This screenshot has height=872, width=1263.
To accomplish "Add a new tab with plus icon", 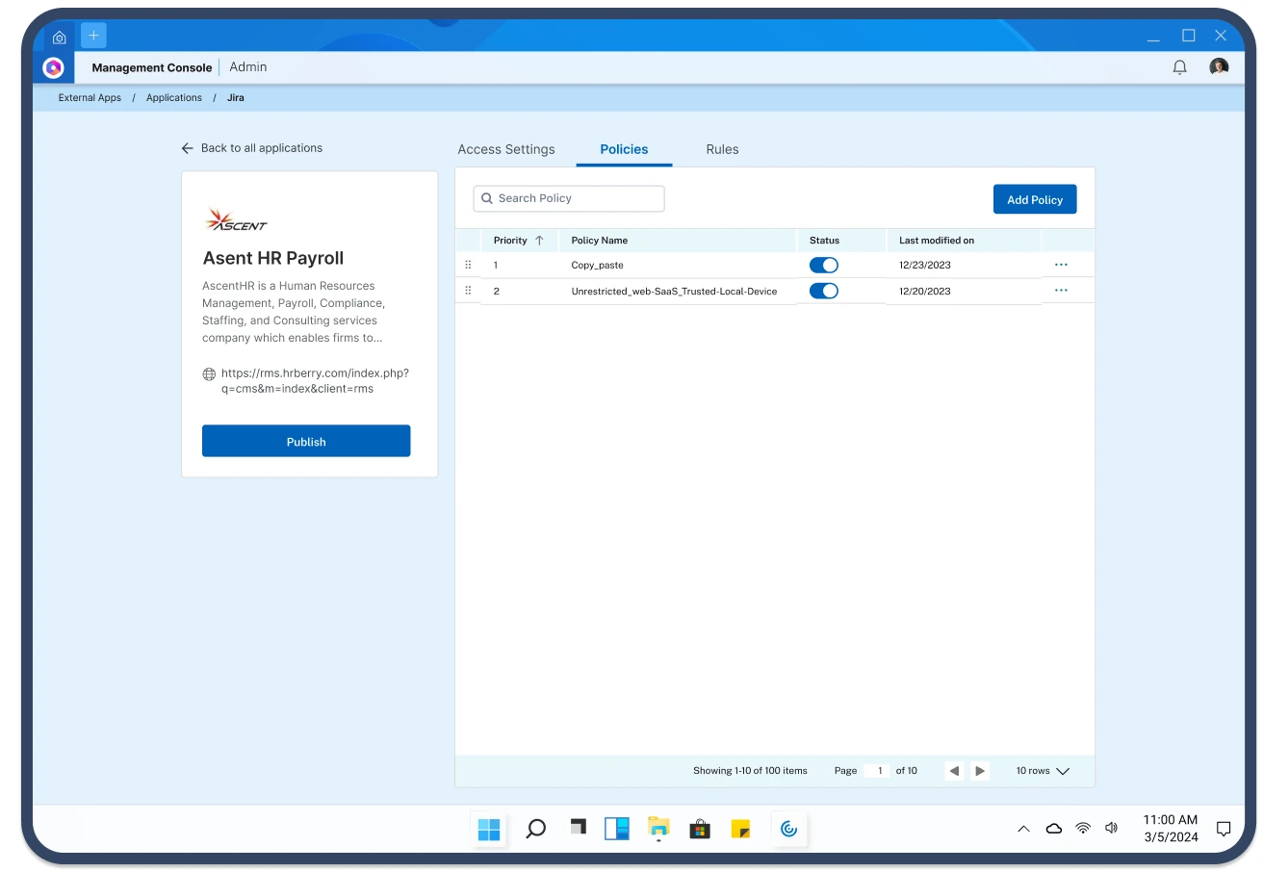I will pyautogui.click(x=93, y=36).
